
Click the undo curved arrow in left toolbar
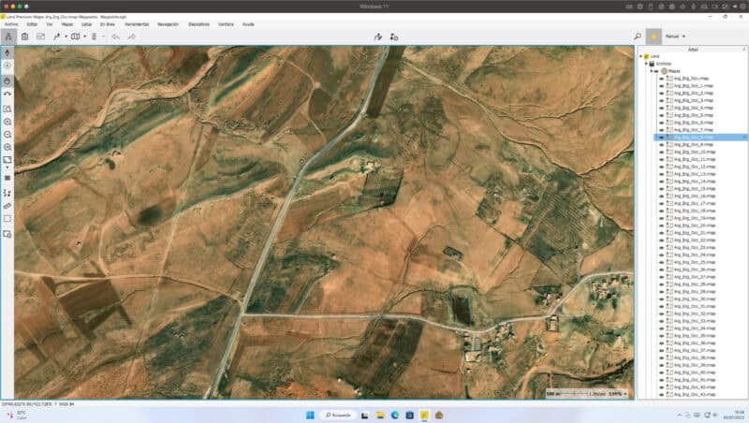pyautogui.click(x=7, y=95)
